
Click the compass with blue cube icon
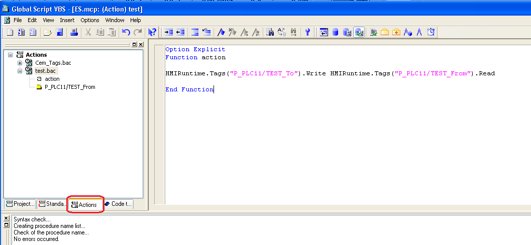coord(408,32)
